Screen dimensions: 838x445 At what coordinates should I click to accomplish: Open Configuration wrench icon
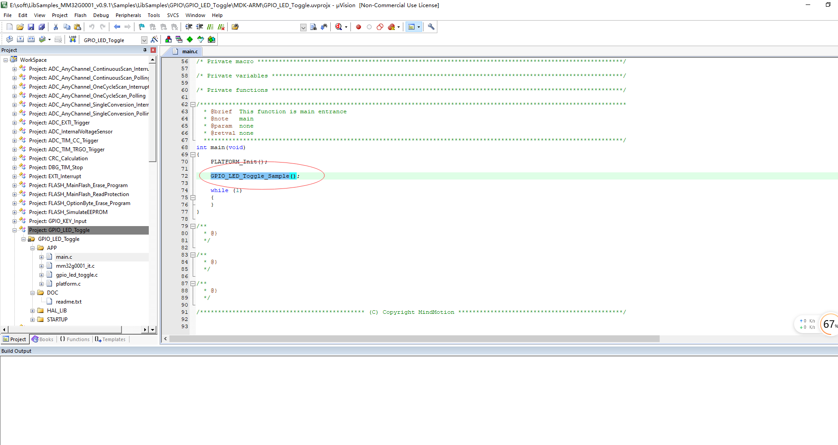[x=431, y=27]
